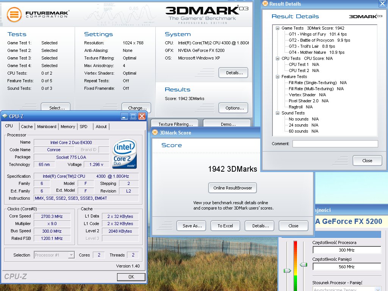Open the Memory tab in CPU-Z
The height and width of the screenshot is (291, 388).
[68, 127]
